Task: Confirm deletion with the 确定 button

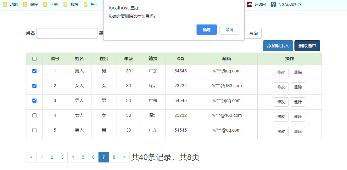Action: point(206,30)
